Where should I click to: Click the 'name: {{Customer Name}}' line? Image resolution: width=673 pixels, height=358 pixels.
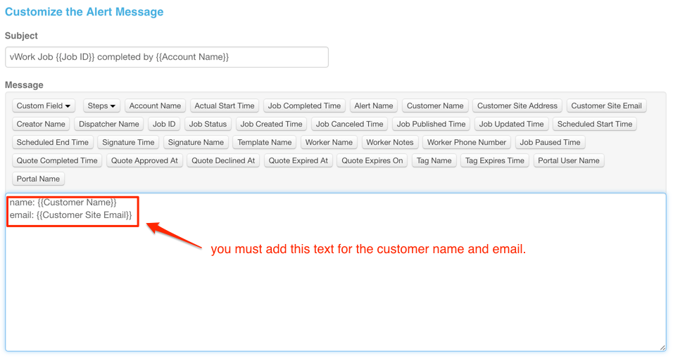(63, 203)
